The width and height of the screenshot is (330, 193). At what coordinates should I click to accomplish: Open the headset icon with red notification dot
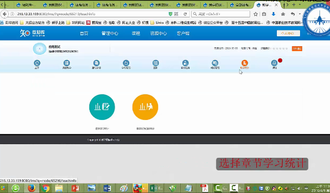click(274, 63)
